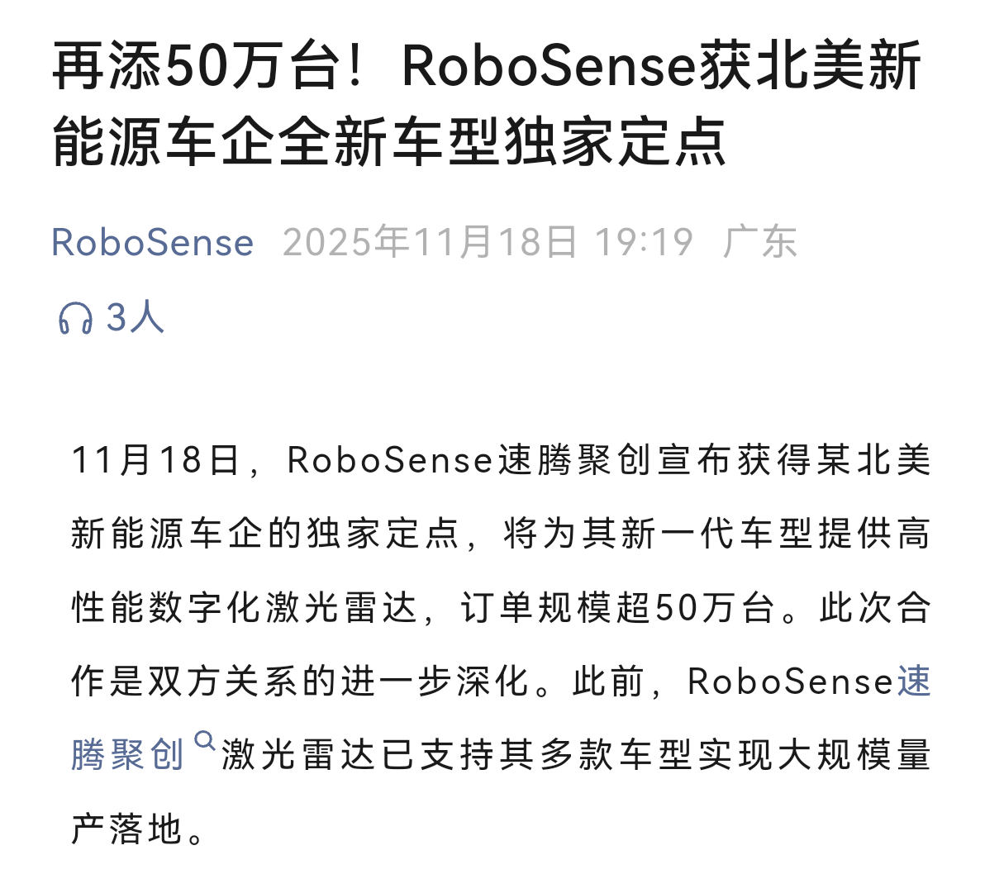1004x874 pixels.
Task: Tap 激光雷达已支持其多款车型 text
Action: pos(457,756)
